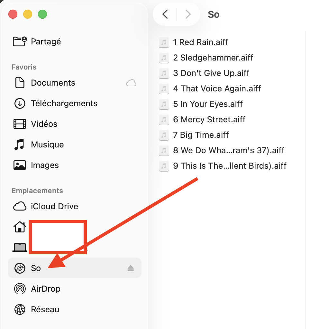This screenshot has width=310, height=329.
Task: Click the file icon of 3 Don't Give Up.aiff
Action: pos(164,73)
